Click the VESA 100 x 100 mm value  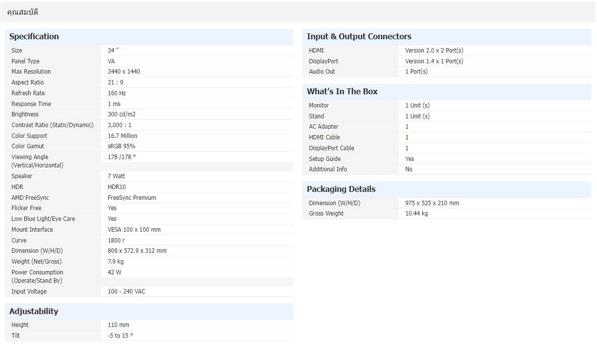coord(134,230)
